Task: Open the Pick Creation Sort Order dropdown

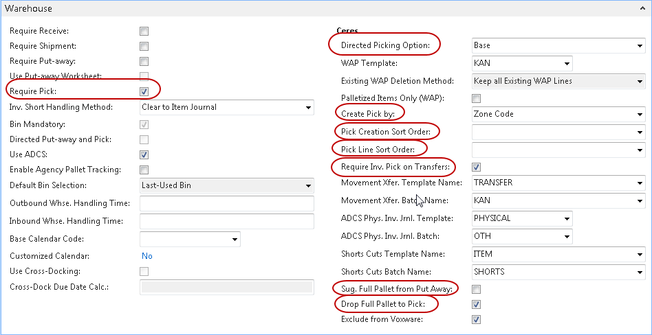Action: [x=639, y=132]
